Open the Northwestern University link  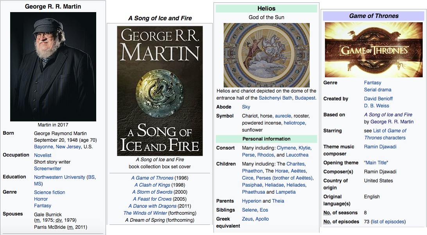pos(59,177)
